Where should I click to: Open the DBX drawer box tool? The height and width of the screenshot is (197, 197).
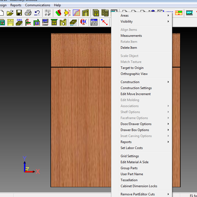pos(19,22)
